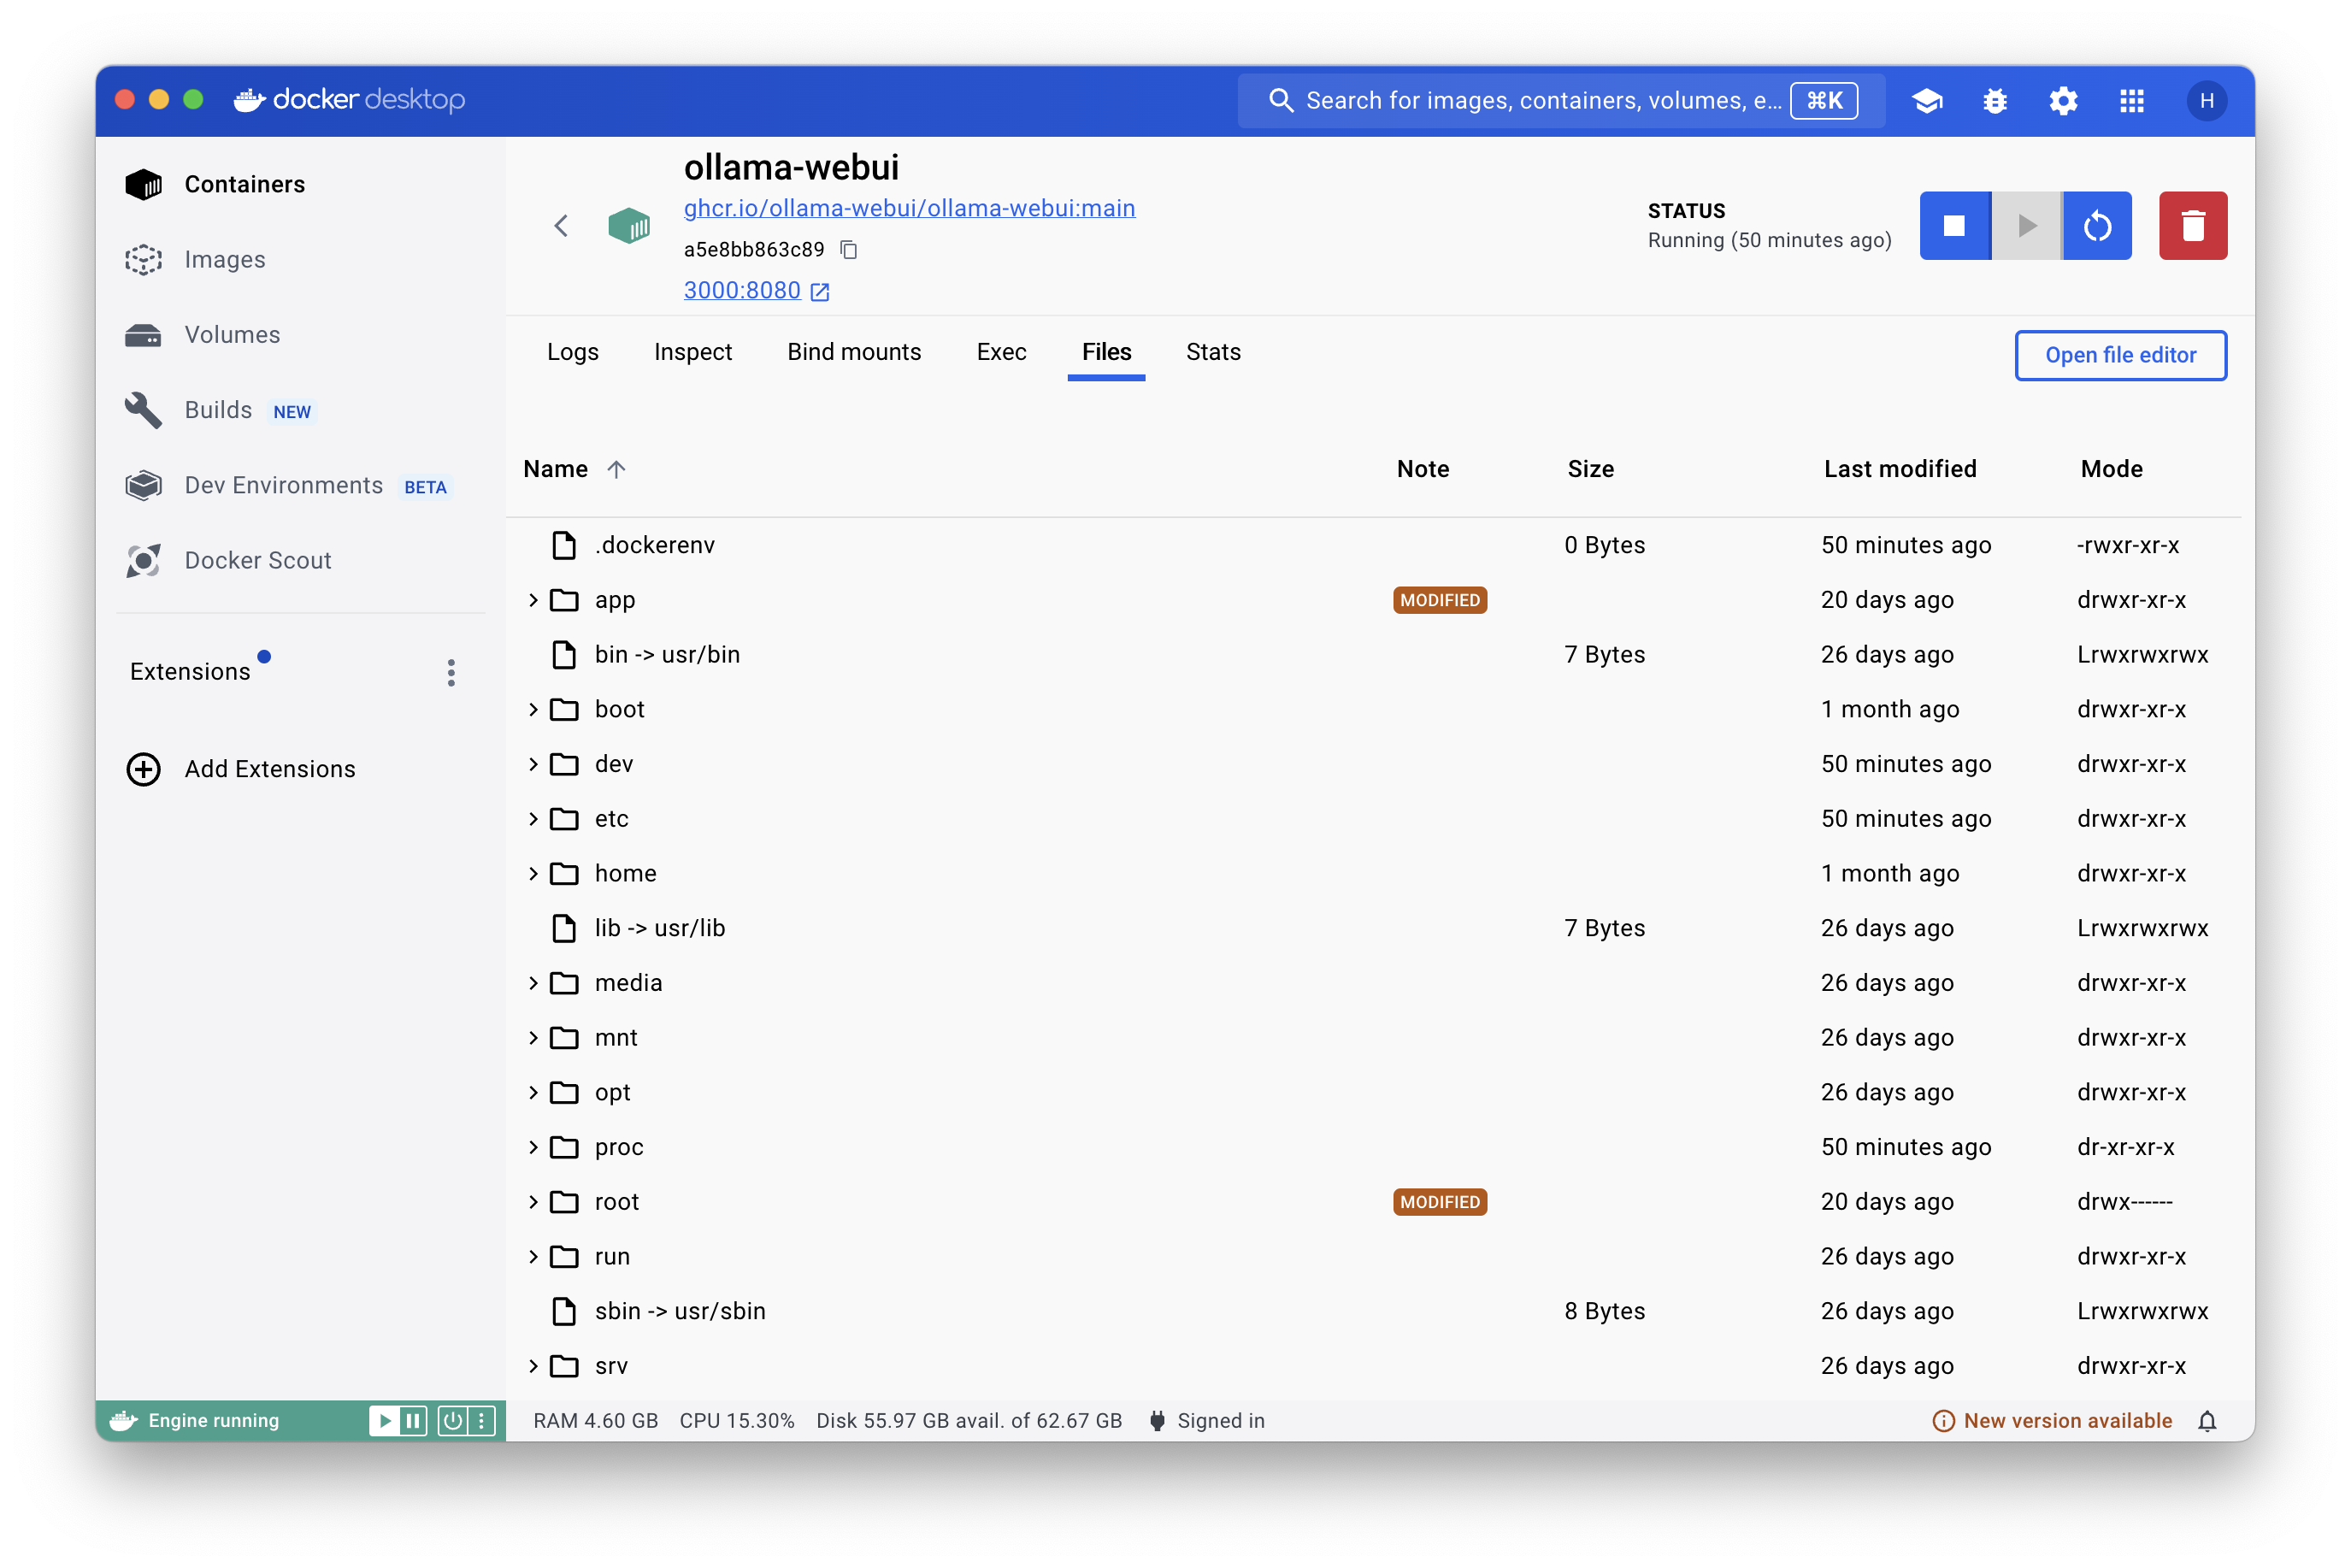Open the settings gear in the header

pyautogui.click(x=2063, y=101)
